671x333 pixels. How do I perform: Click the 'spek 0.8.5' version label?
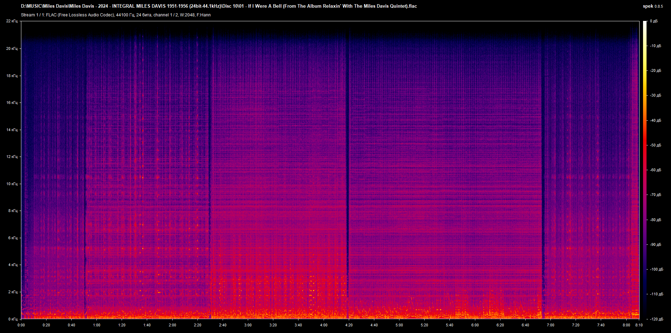click(x=653, y=6)
